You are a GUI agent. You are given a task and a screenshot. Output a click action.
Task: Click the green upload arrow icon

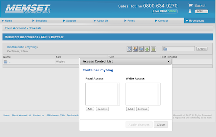147,49
